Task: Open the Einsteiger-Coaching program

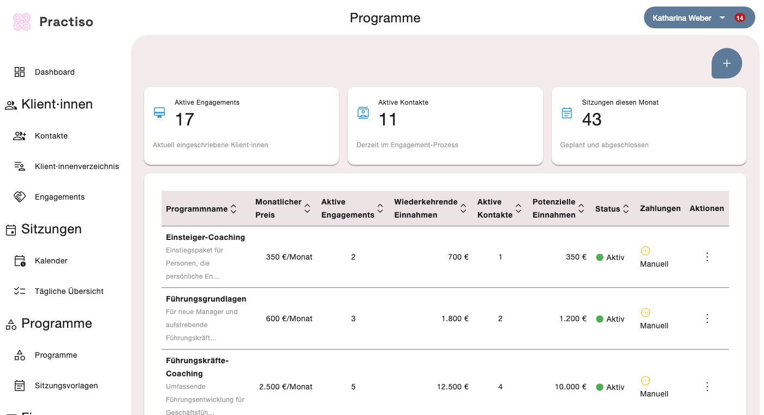Action: [205, 237]
